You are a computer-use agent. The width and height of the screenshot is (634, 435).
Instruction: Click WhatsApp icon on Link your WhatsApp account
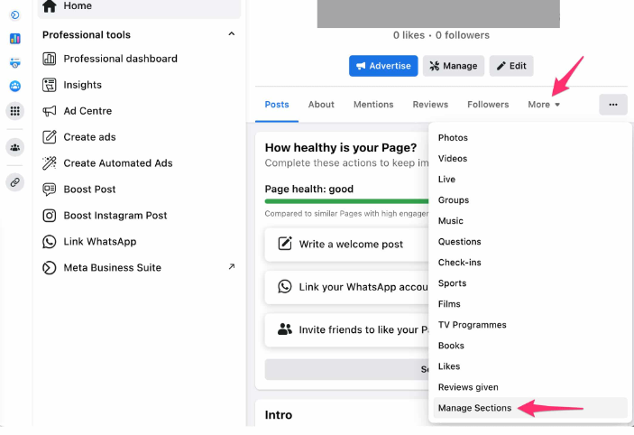(285, 286)
